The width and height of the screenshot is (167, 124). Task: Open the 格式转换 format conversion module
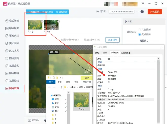coord(12,21)
